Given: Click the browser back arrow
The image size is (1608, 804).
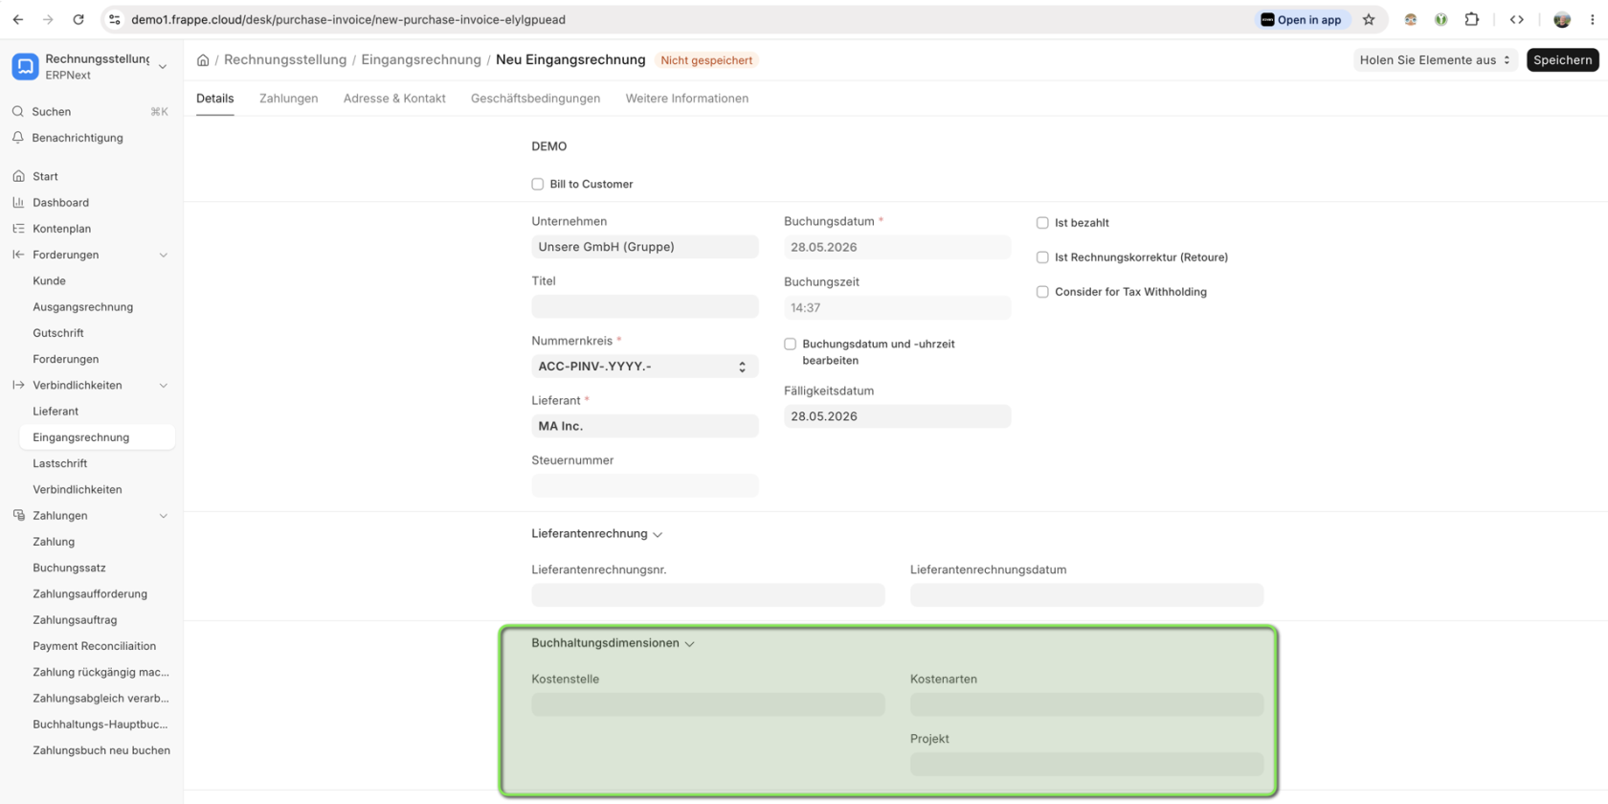Looking at the screenshot, I should point(18,19).
